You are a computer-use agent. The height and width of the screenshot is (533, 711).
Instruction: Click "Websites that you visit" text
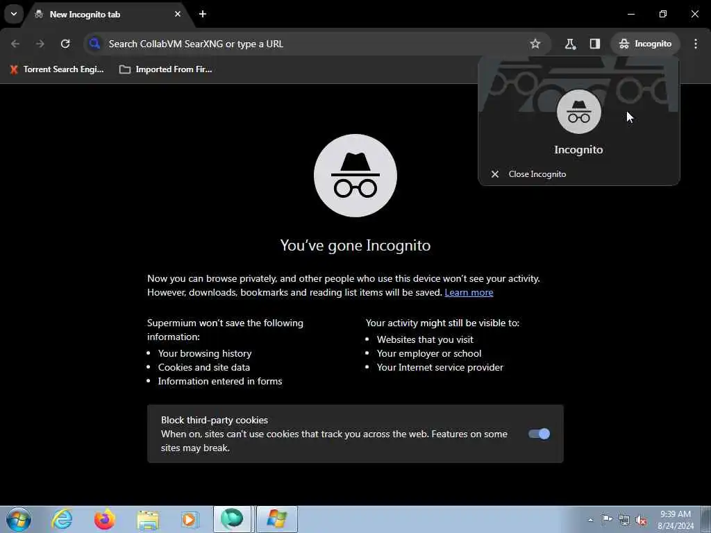pyautogui.click(x=425, y=339)
